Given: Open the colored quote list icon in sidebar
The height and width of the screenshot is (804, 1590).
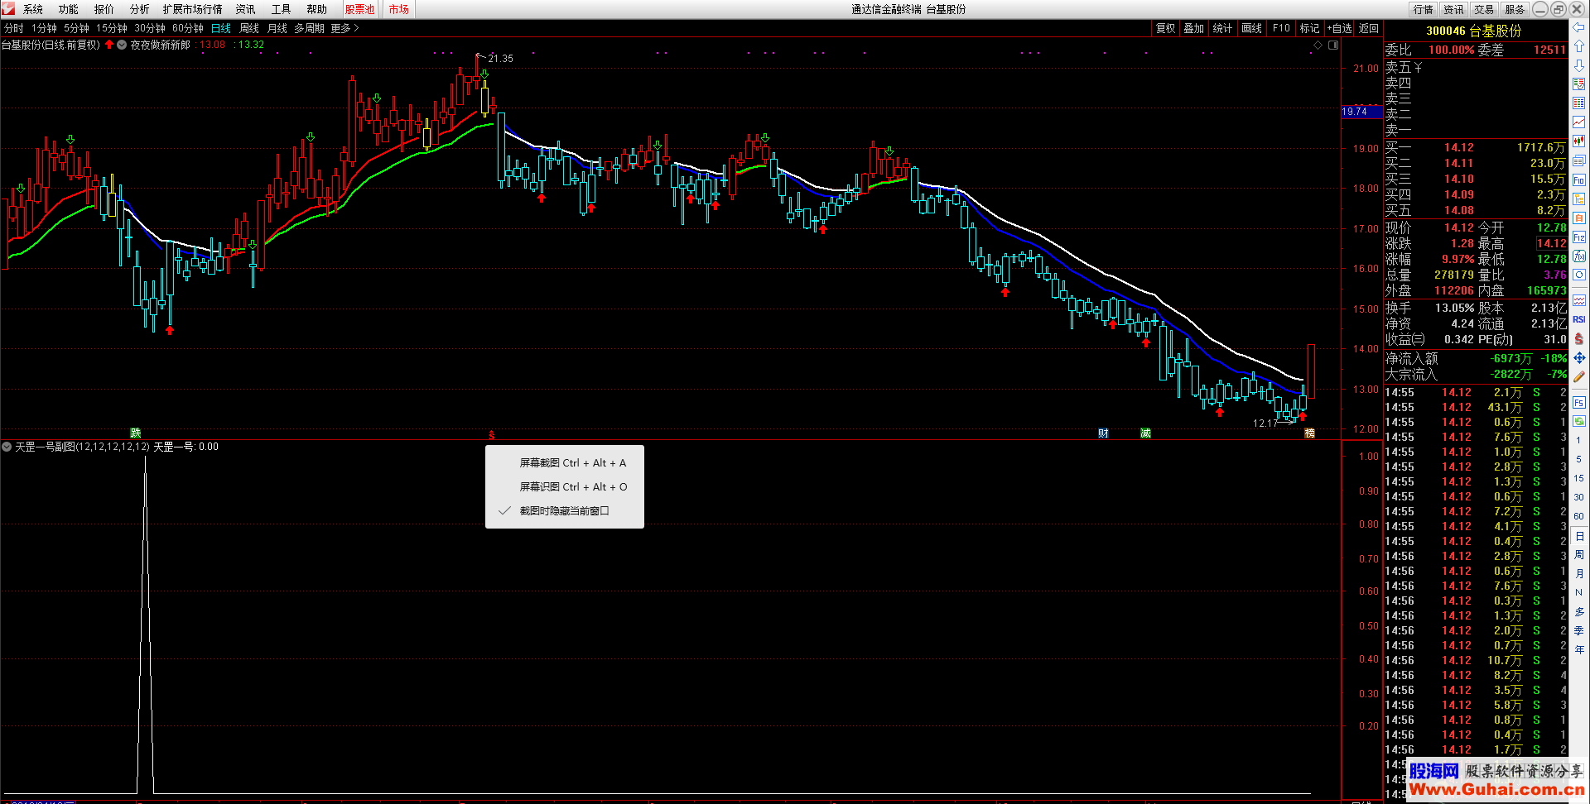Looking at the screenshot, I should [x=1579, y=103].
